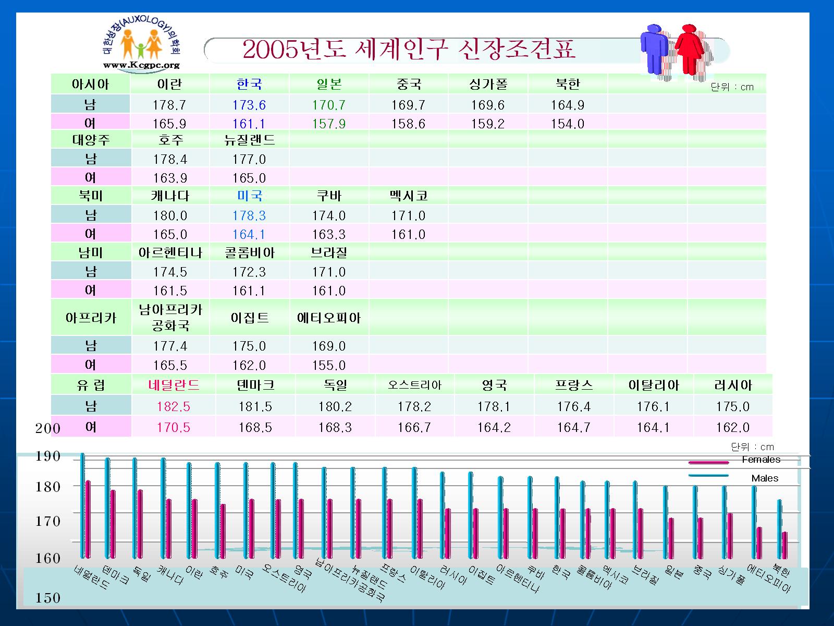Select China female height 158.6
This screenshot has height=626, width=834.
coord(408,124)
